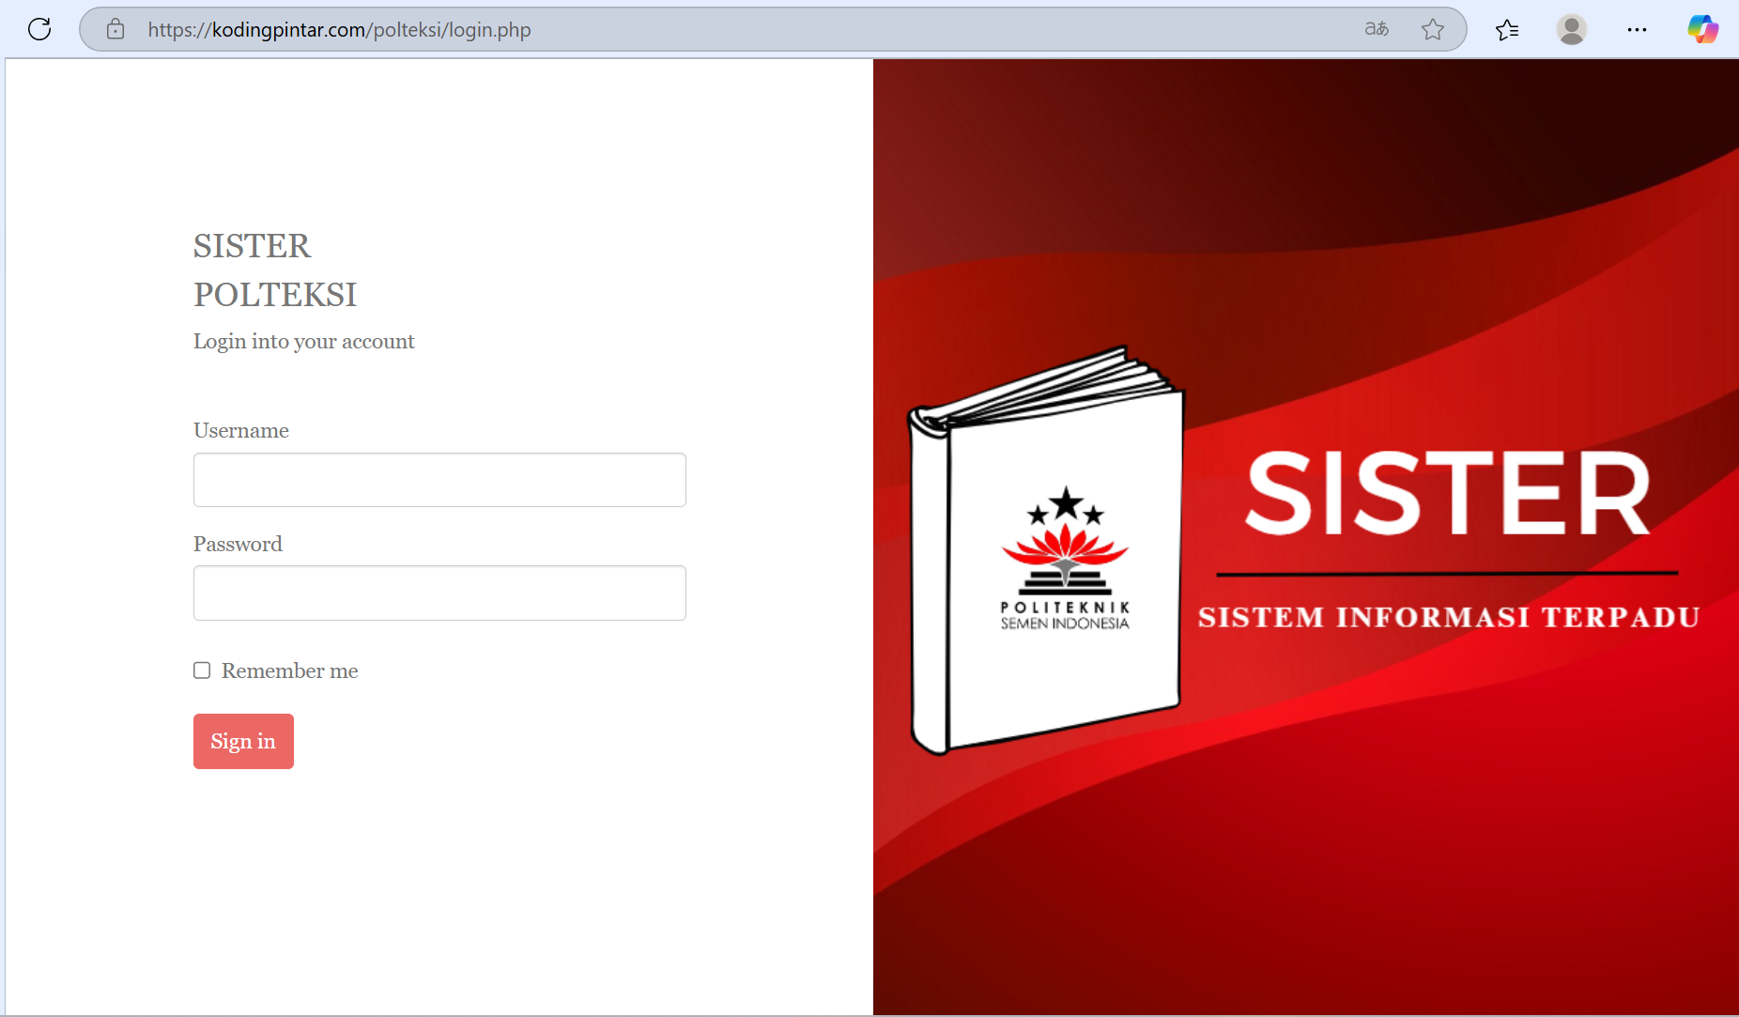Open the favorites list icon
1739x1017 pixels.
[x=1507, y=30]
